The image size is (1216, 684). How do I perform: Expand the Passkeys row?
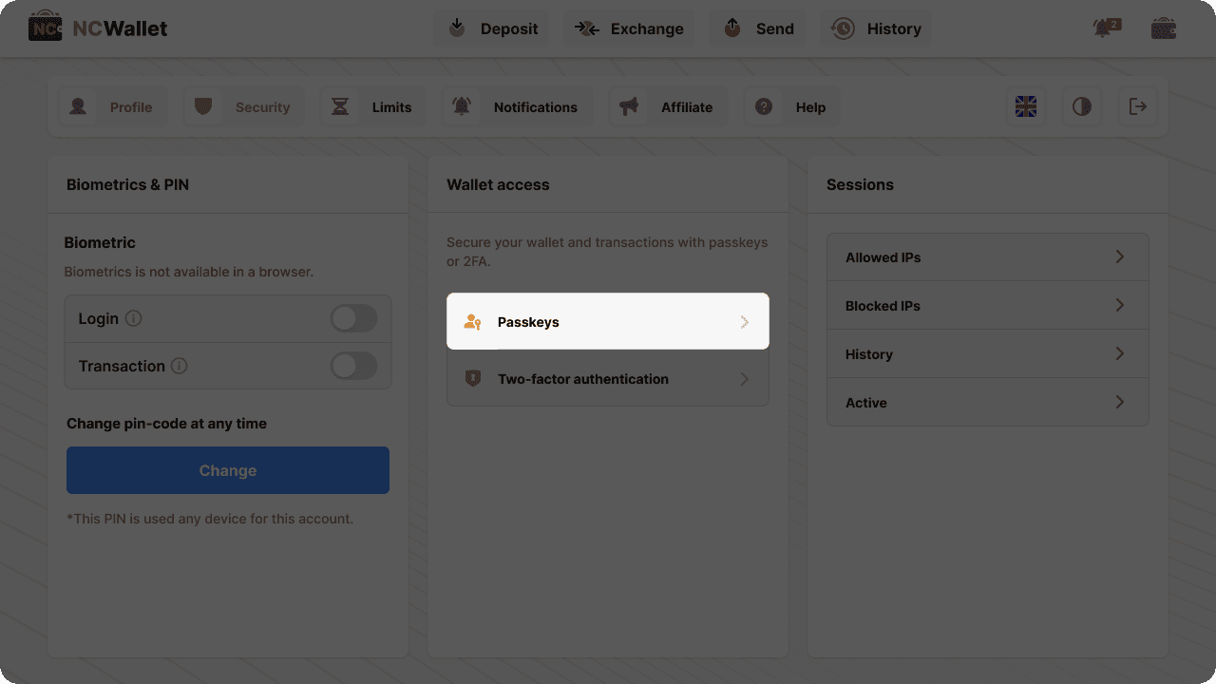pos(607,322)
